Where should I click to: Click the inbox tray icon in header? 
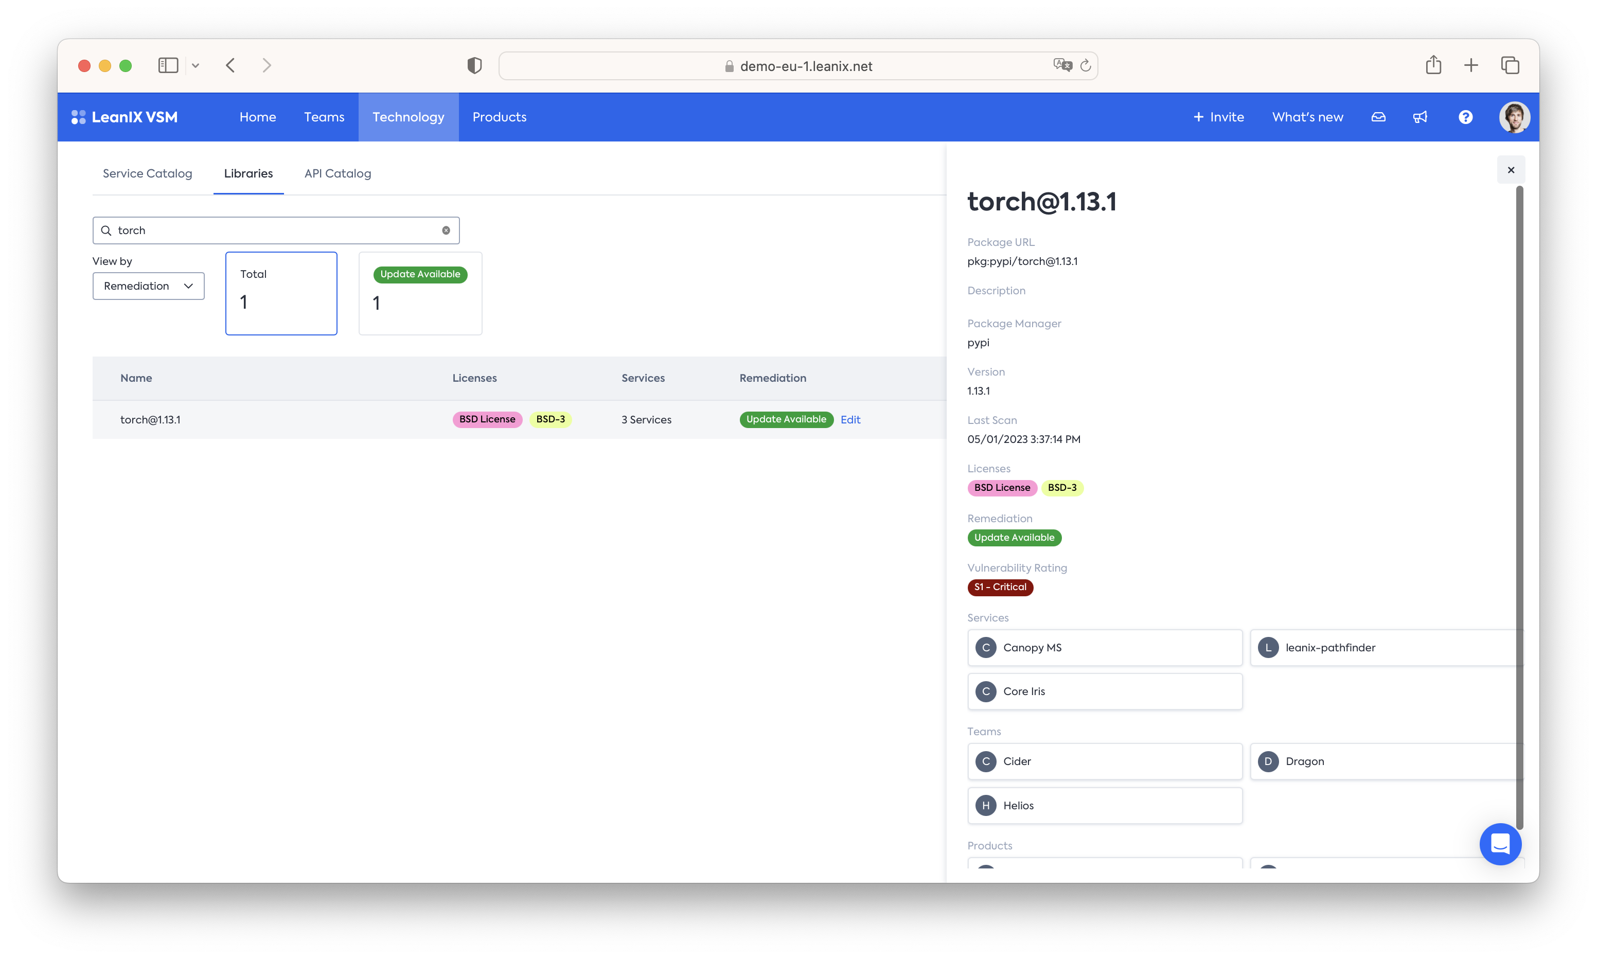click(1378, 117)
